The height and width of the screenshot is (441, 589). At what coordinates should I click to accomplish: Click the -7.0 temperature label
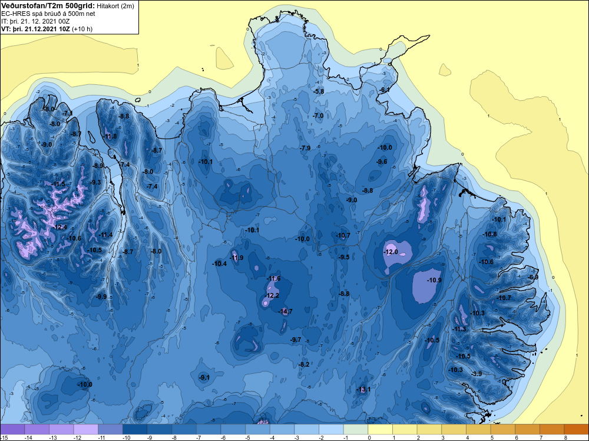318,116
